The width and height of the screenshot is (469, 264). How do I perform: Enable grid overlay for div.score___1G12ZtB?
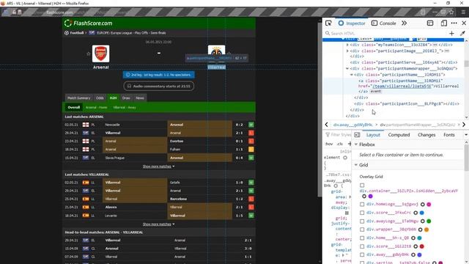click(x=362, y=246)
